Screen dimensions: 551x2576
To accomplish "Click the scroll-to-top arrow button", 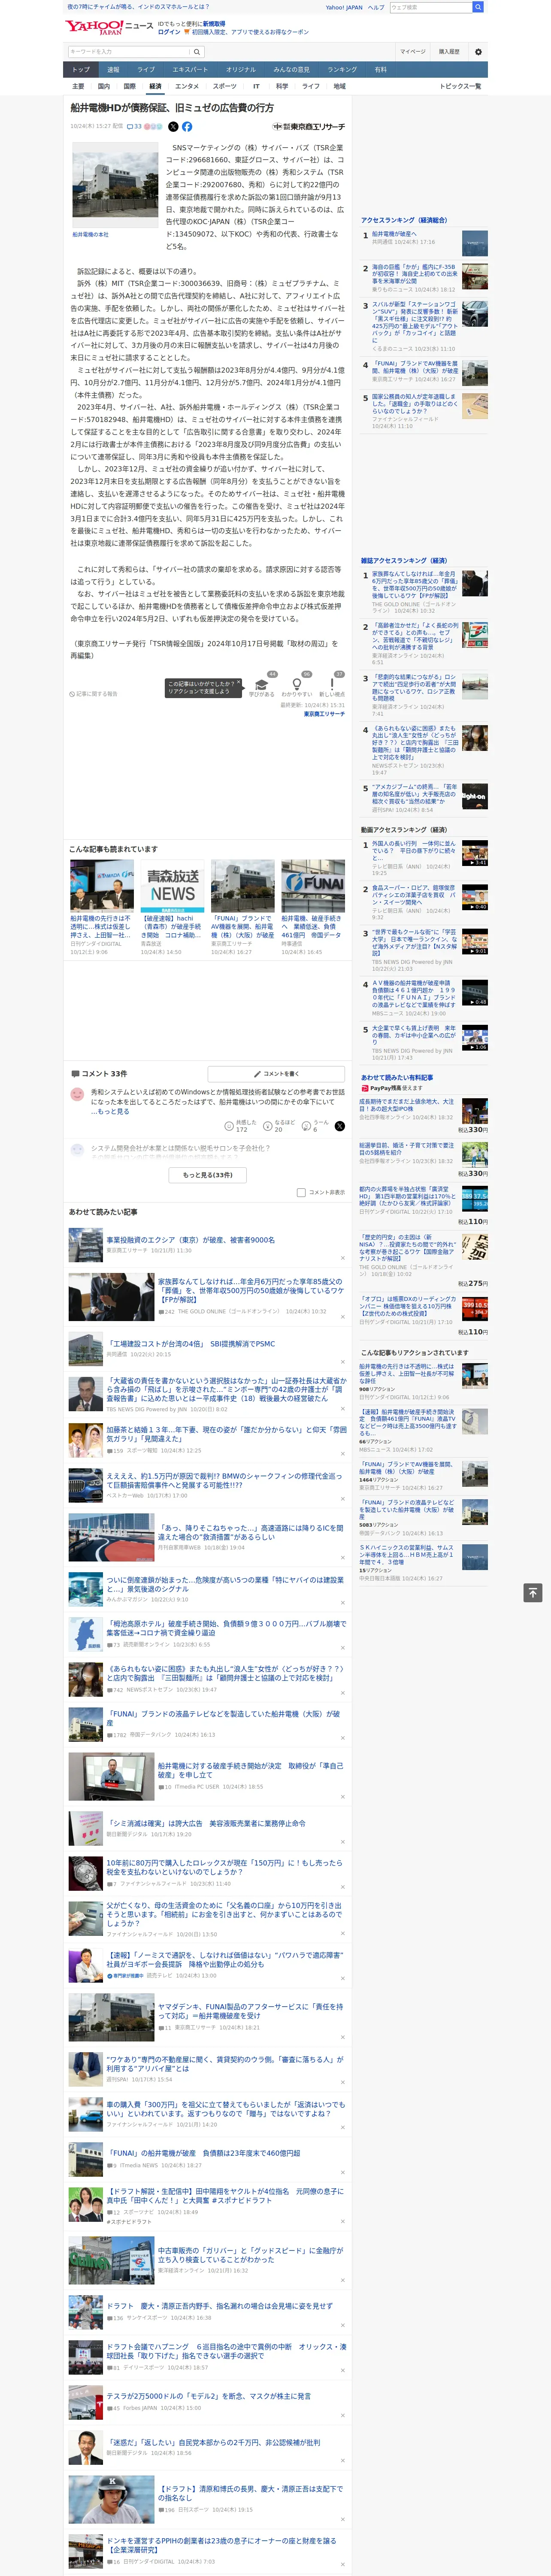I will point(533,1592).
